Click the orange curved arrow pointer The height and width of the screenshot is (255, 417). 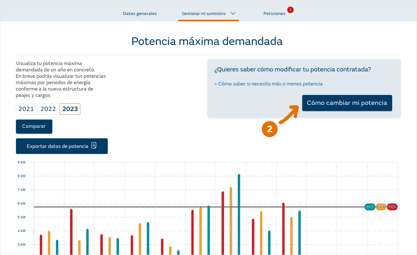pos(289,114)
